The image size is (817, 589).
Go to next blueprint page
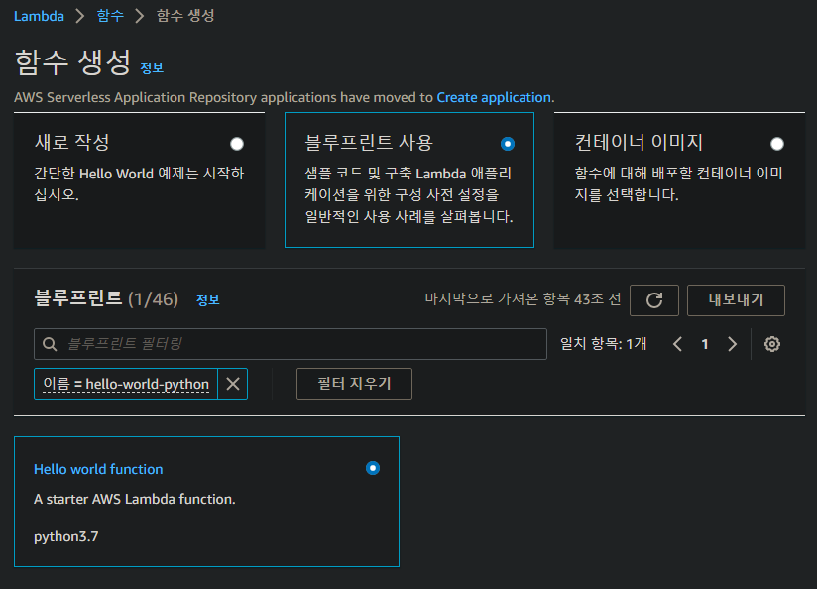coord(732,344)
